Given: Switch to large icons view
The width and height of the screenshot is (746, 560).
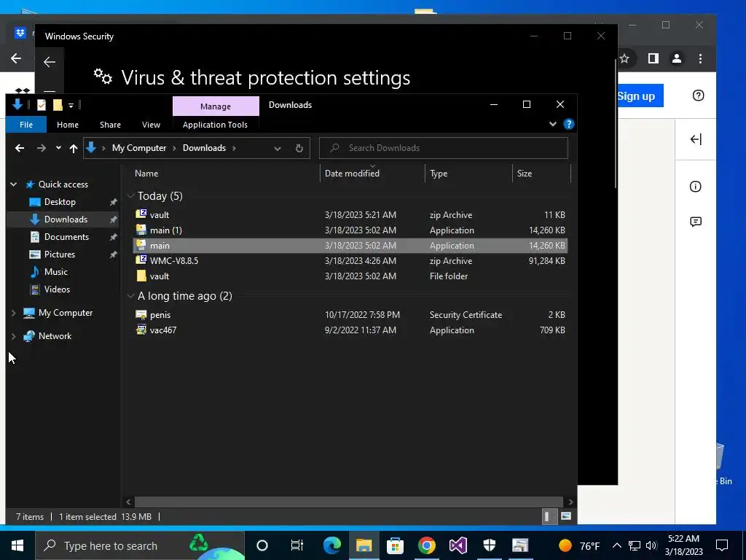Looking at the screenshot, I should pyautogui.click(x=565, y=517).
